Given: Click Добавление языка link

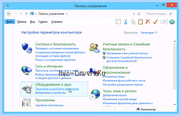Looking at the screenshot, I should pos(115,95).
